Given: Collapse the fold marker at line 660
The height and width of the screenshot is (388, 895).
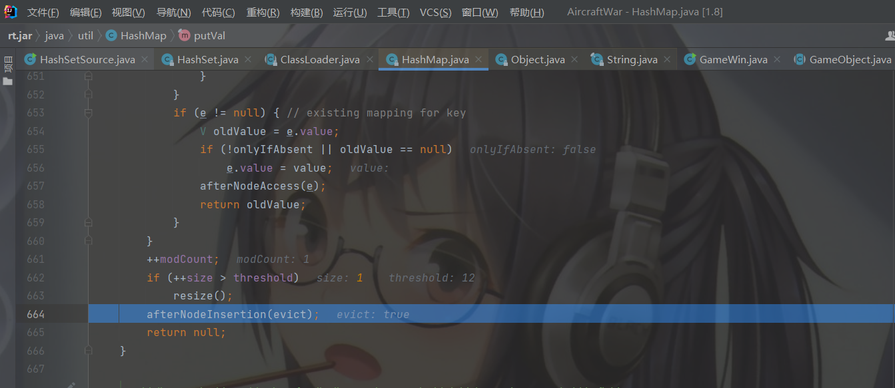Looking at the screenshot, I should (x=89, y=242).
